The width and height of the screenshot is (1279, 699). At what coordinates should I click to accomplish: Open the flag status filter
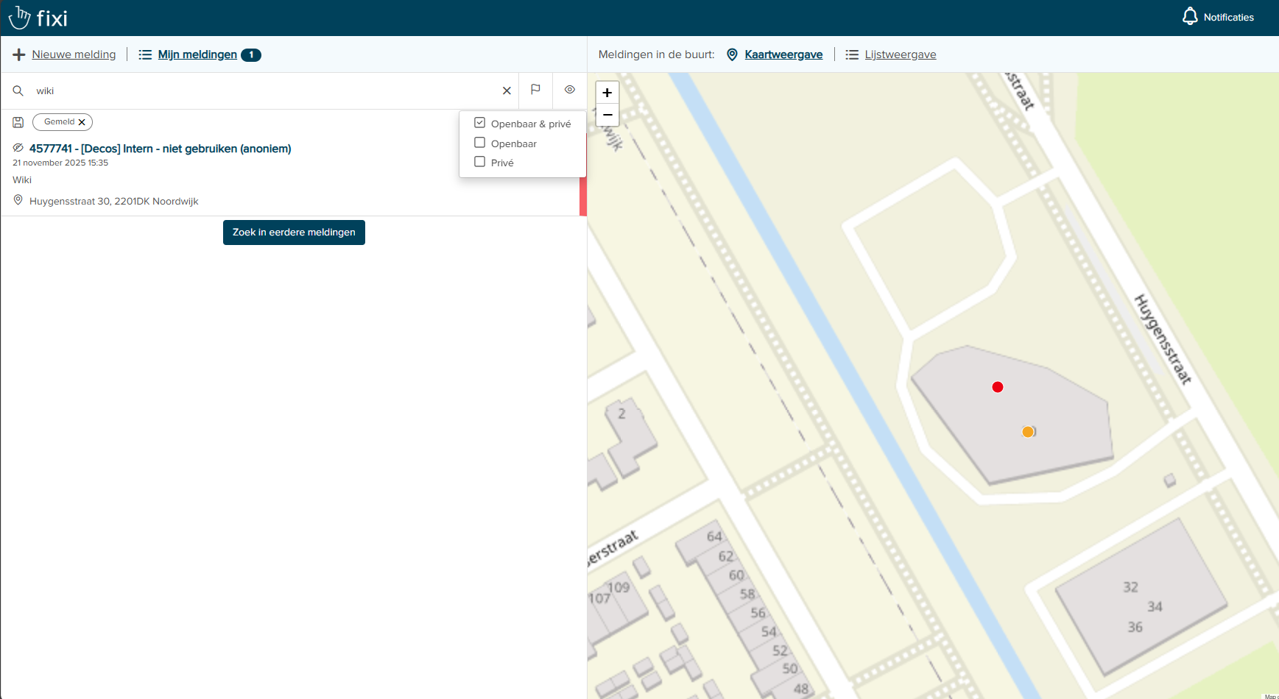click(535, 90)
